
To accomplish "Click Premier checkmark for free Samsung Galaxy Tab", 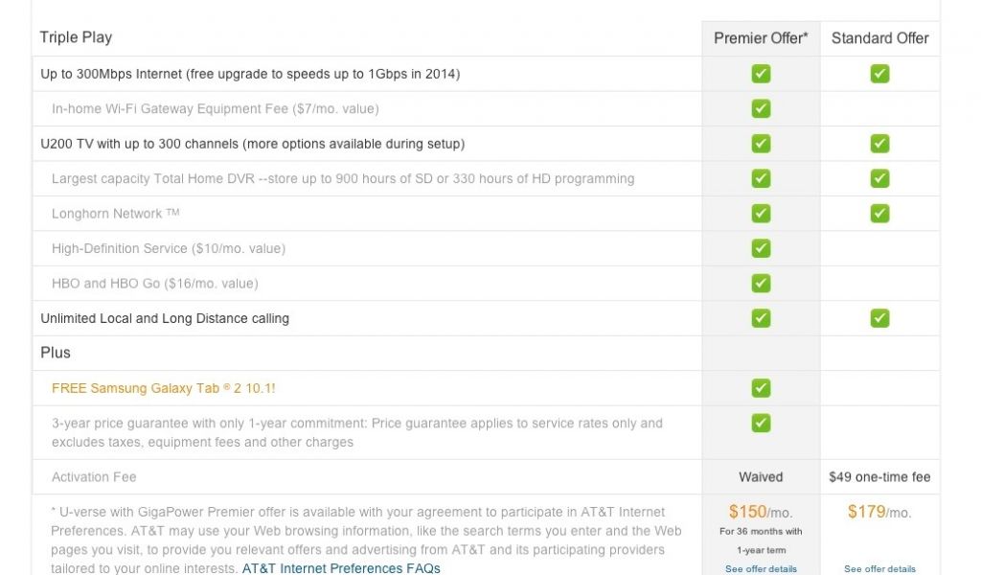I will click(x=761, y=388).
